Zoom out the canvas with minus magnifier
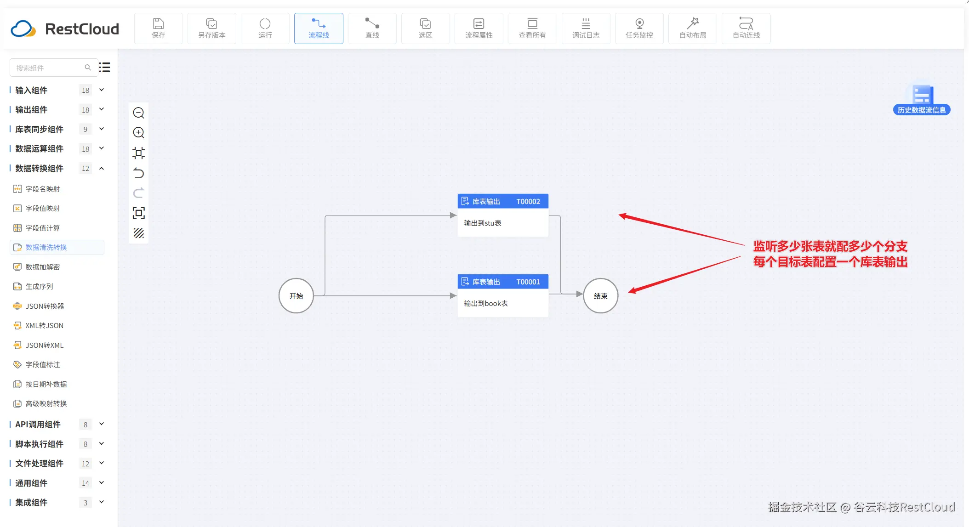This screenshot has width=969, height=527. (x=138, y=113)
